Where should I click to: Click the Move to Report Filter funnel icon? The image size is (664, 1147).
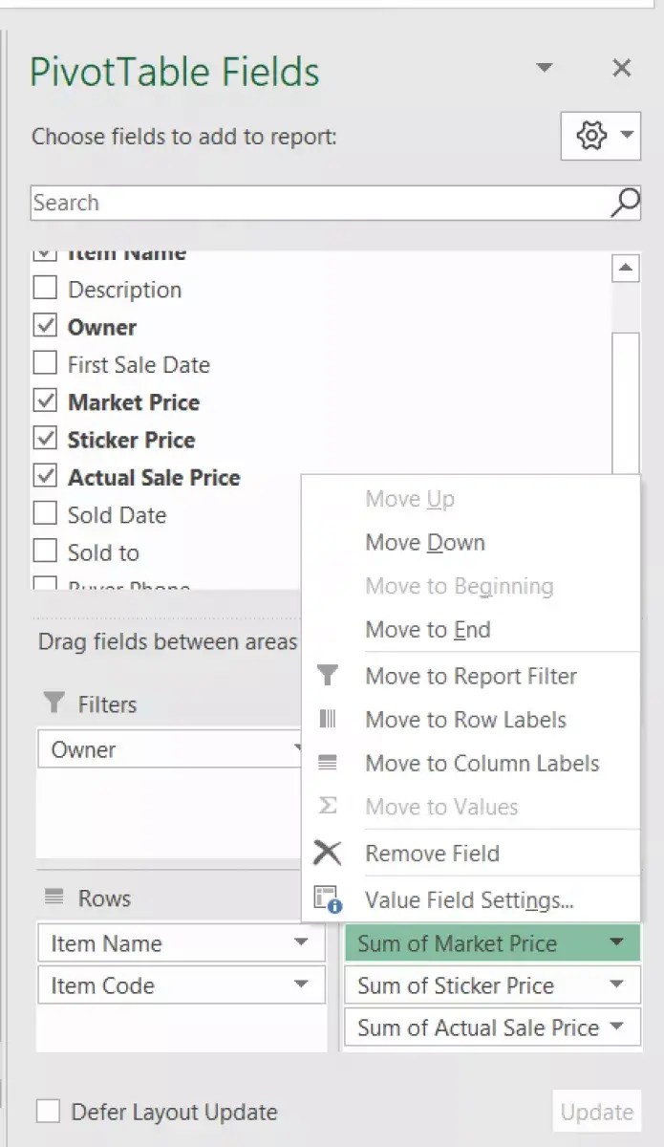pyautogui.click(x=329, y=676)
